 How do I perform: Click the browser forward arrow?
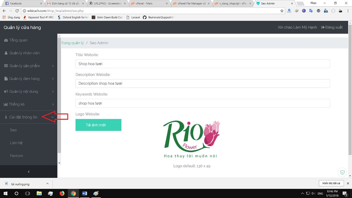click(11, 11)
